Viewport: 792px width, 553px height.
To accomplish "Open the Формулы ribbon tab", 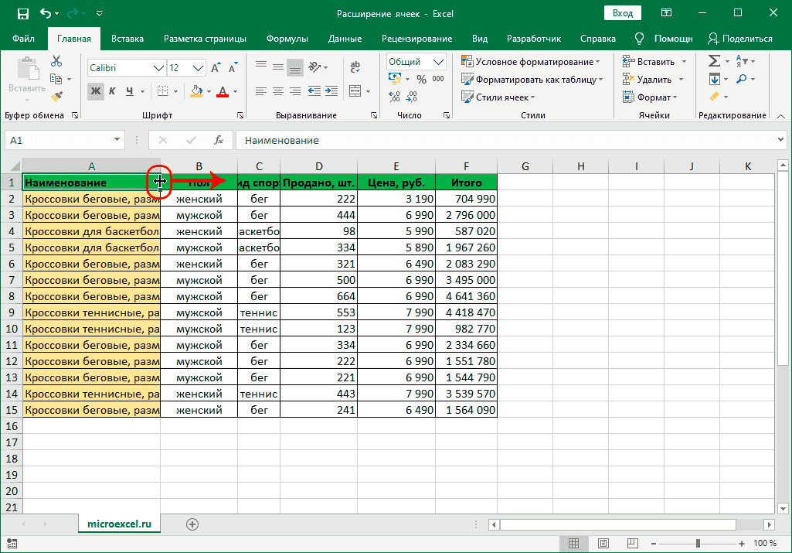I will [x=287, y=39].
